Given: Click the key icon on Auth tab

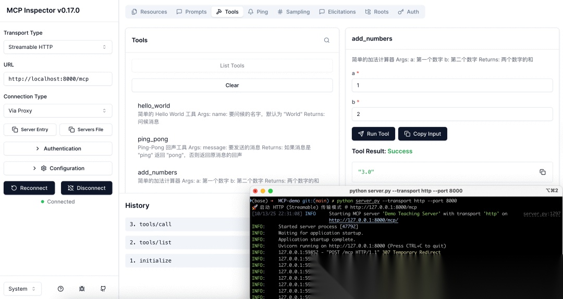Looking at the screenshot, I should [401, 12].
